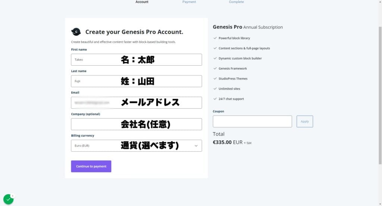Click the page vertical scrollbar
This screenshot has width=382, height=206.
click(380, 95)
